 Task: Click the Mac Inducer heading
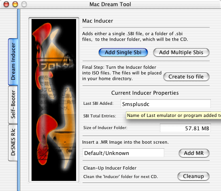click(x=98, y=21)
